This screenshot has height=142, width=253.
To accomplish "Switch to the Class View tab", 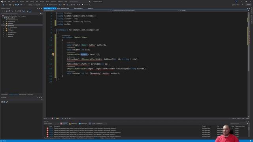I will click(30, 95).
